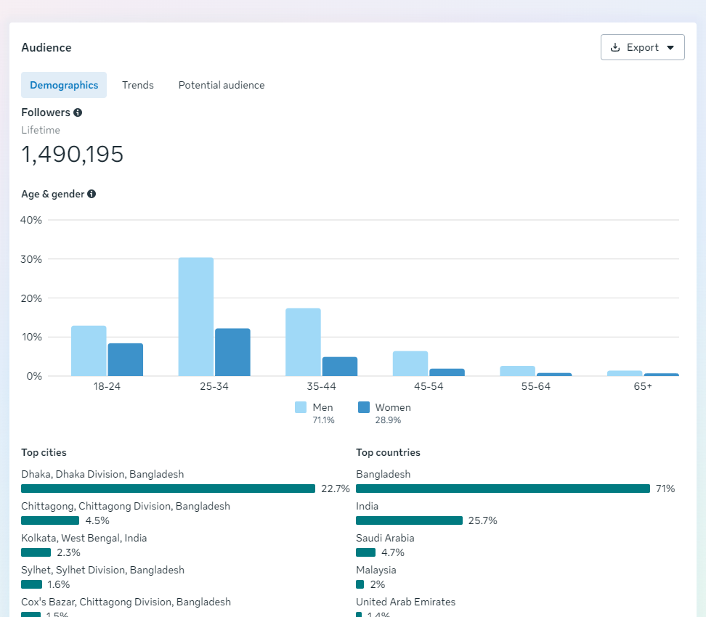706x617 pixels.
Task: Click the Men legend color swatch
Action: click(301, 407)
